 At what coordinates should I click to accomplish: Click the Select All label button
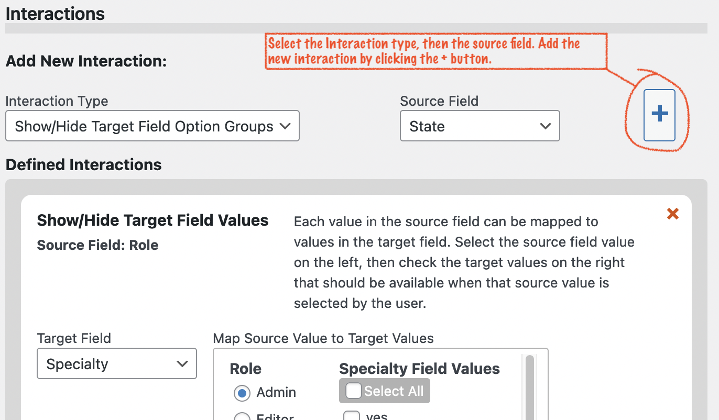point(384,391)
